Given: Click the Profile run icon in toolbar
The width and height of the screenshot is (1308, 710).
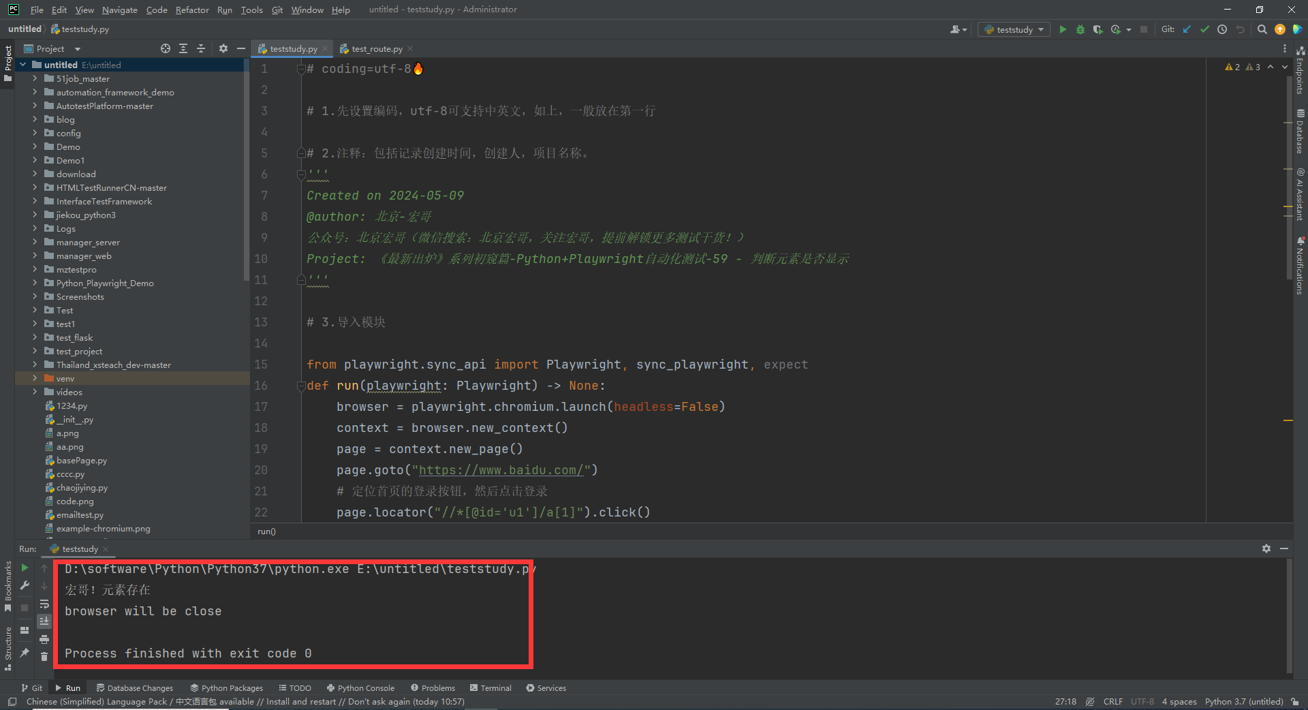Looking at the screenshot, I should pyautogui.click(x=1116, y=29).
